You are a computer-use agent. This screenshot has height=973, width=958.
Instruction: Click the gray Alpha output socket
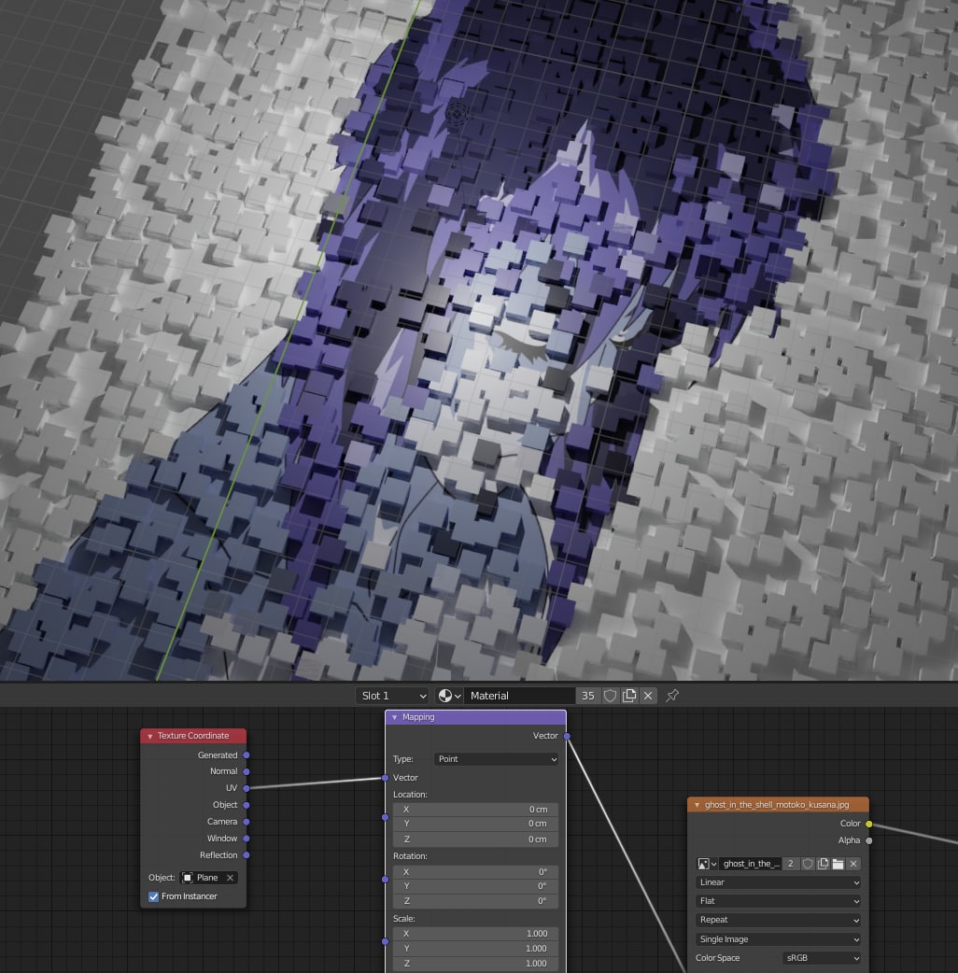869,840
